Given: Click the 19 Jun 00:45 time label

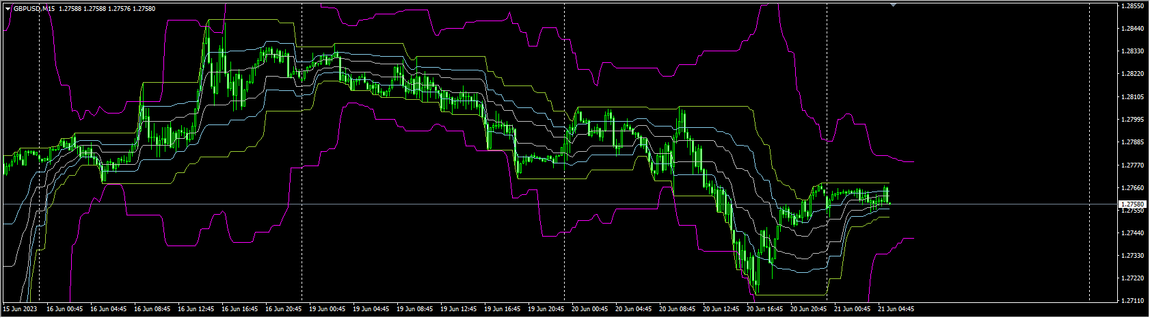Looking at the screenshot, I should click(x=327, y=309).
